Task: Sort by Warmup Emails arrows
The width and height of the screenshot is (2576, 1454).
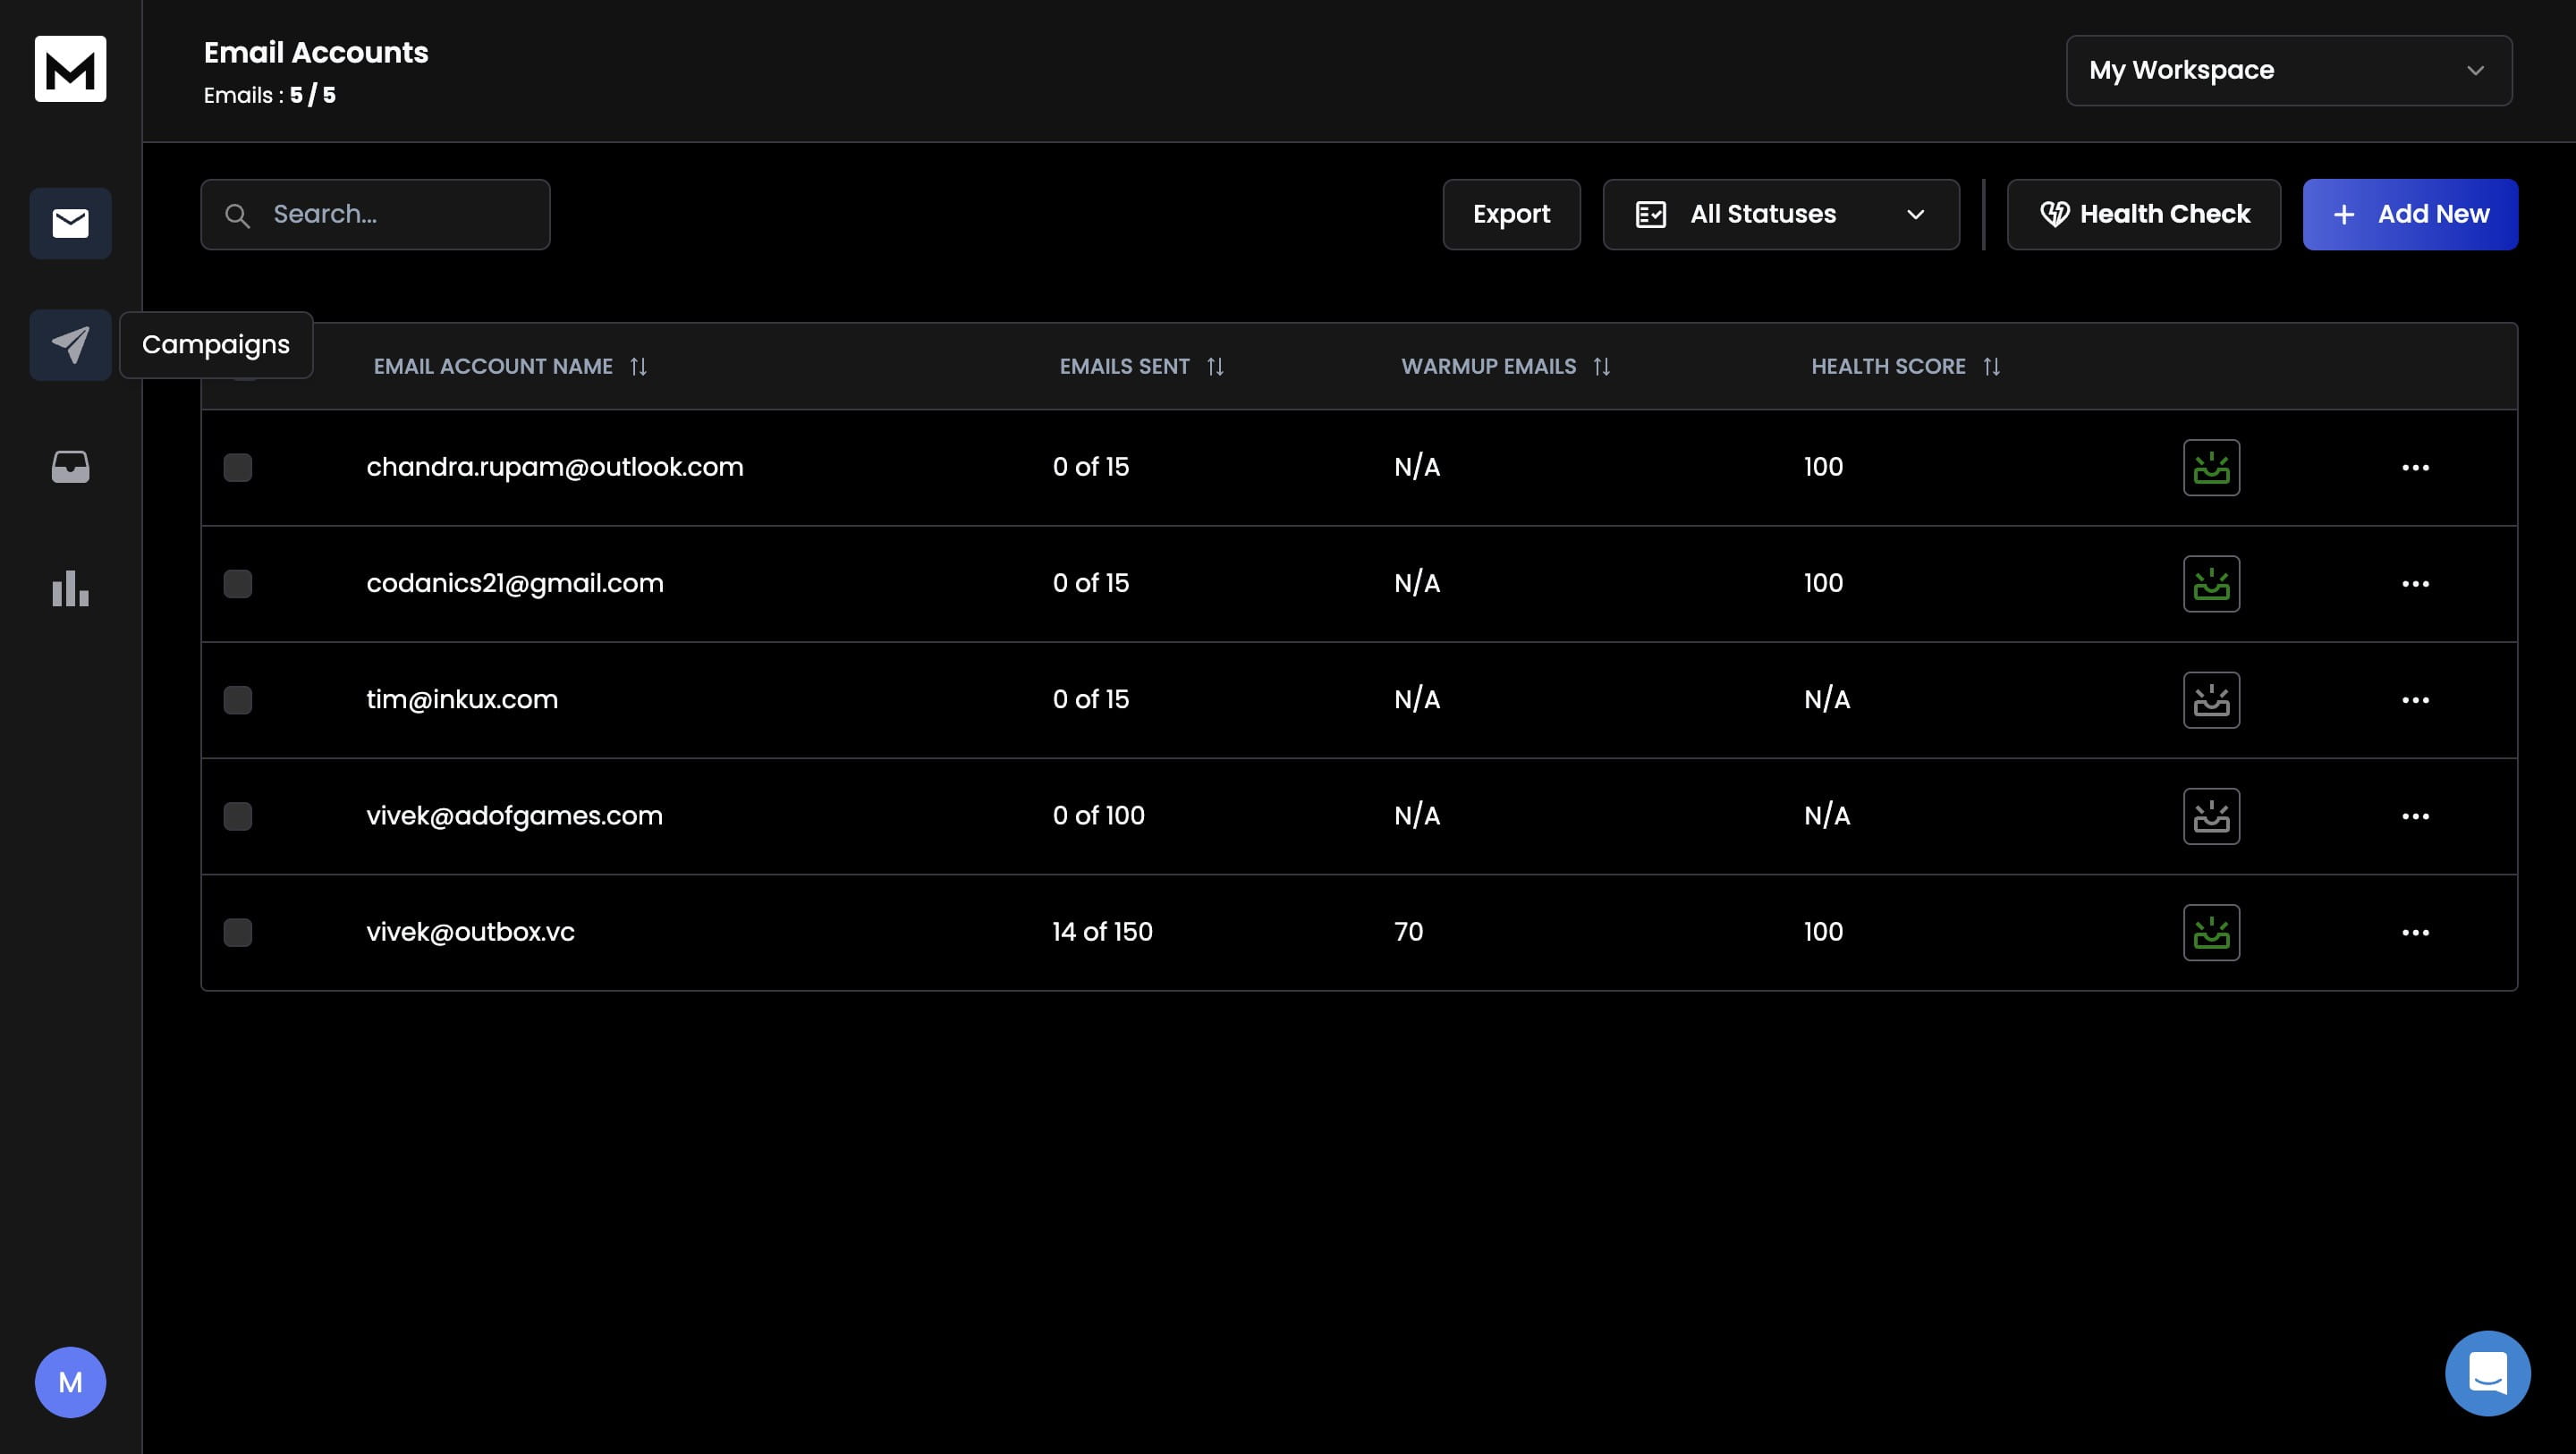Action: 1601,367
